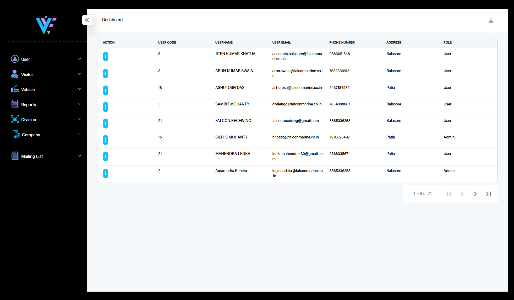Open action menu for ASHUTOSH DAS
This screenshot has height=300, width=514.
pos(106,90)
